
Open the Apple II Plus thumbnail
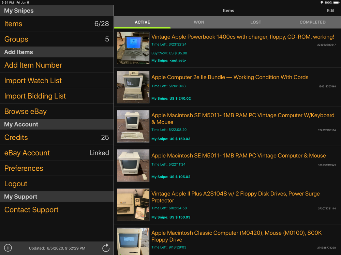(133, 204)
